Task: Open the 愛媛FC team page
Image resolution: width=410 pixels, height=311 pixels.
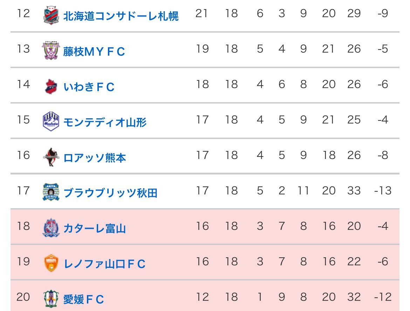Action: click(84, 299)
